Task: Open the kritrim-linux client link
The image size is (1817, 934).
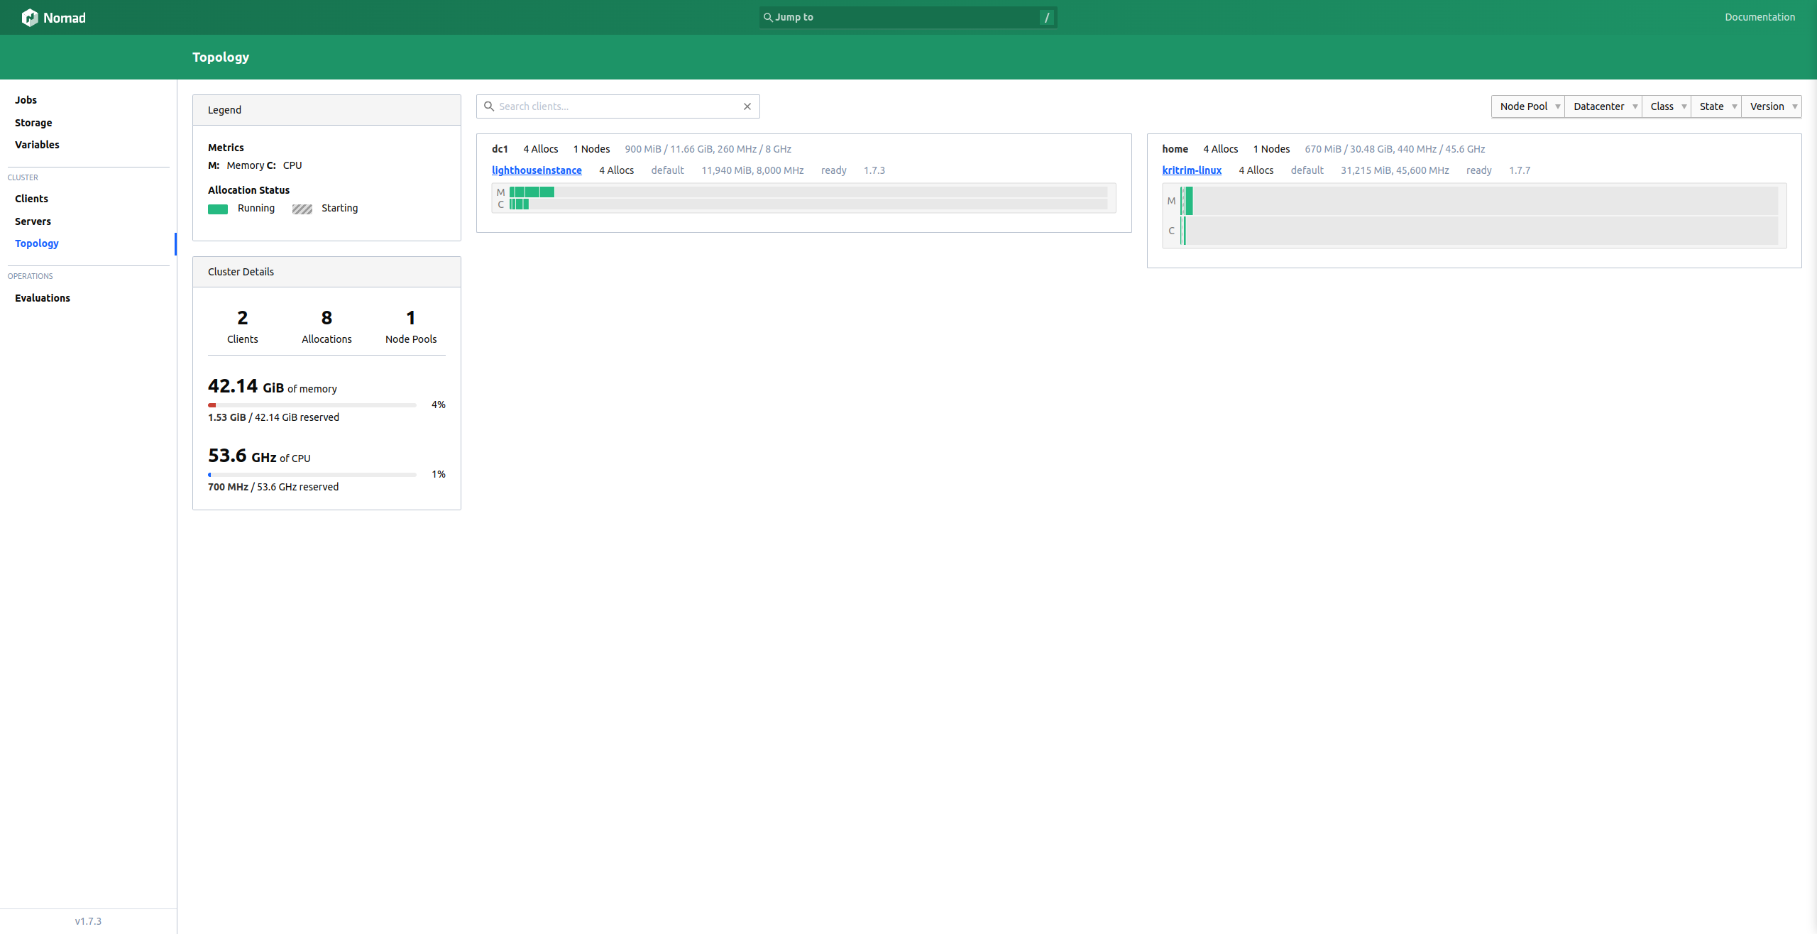Action: pyautogui.click(x=1191, y=170)
